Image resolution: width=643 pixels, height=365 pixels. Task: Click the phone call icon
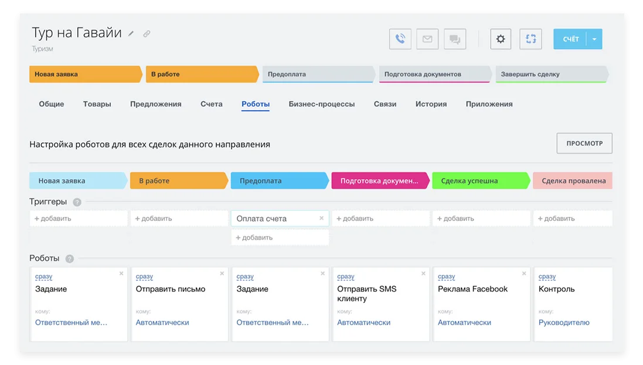point(399,39)
